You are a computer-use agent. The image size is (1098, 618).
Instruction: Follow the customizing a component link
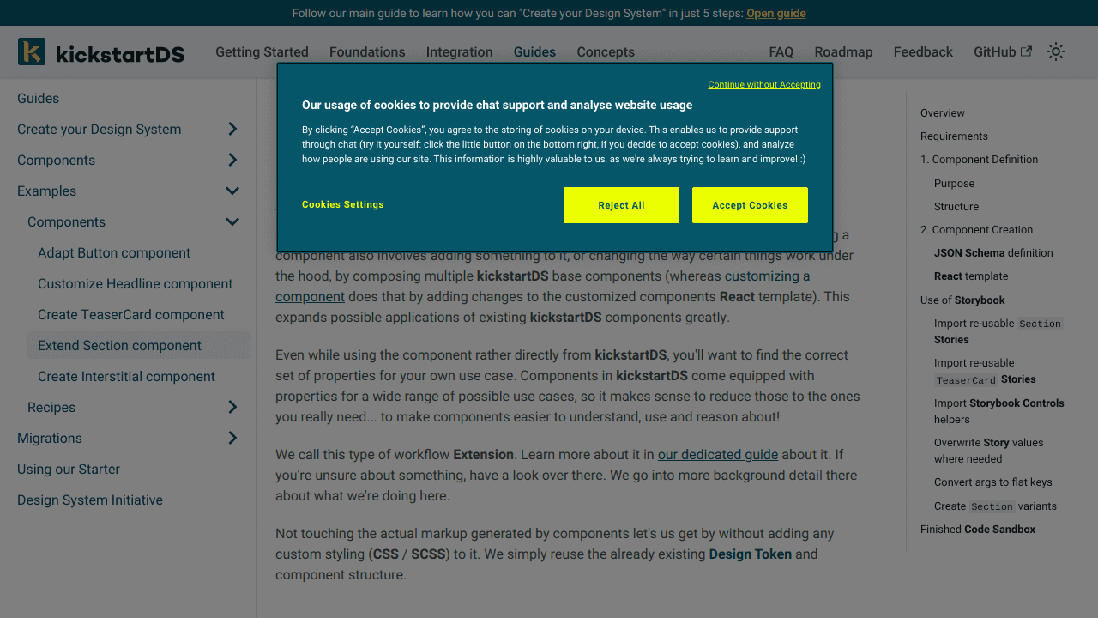point(542,287)
